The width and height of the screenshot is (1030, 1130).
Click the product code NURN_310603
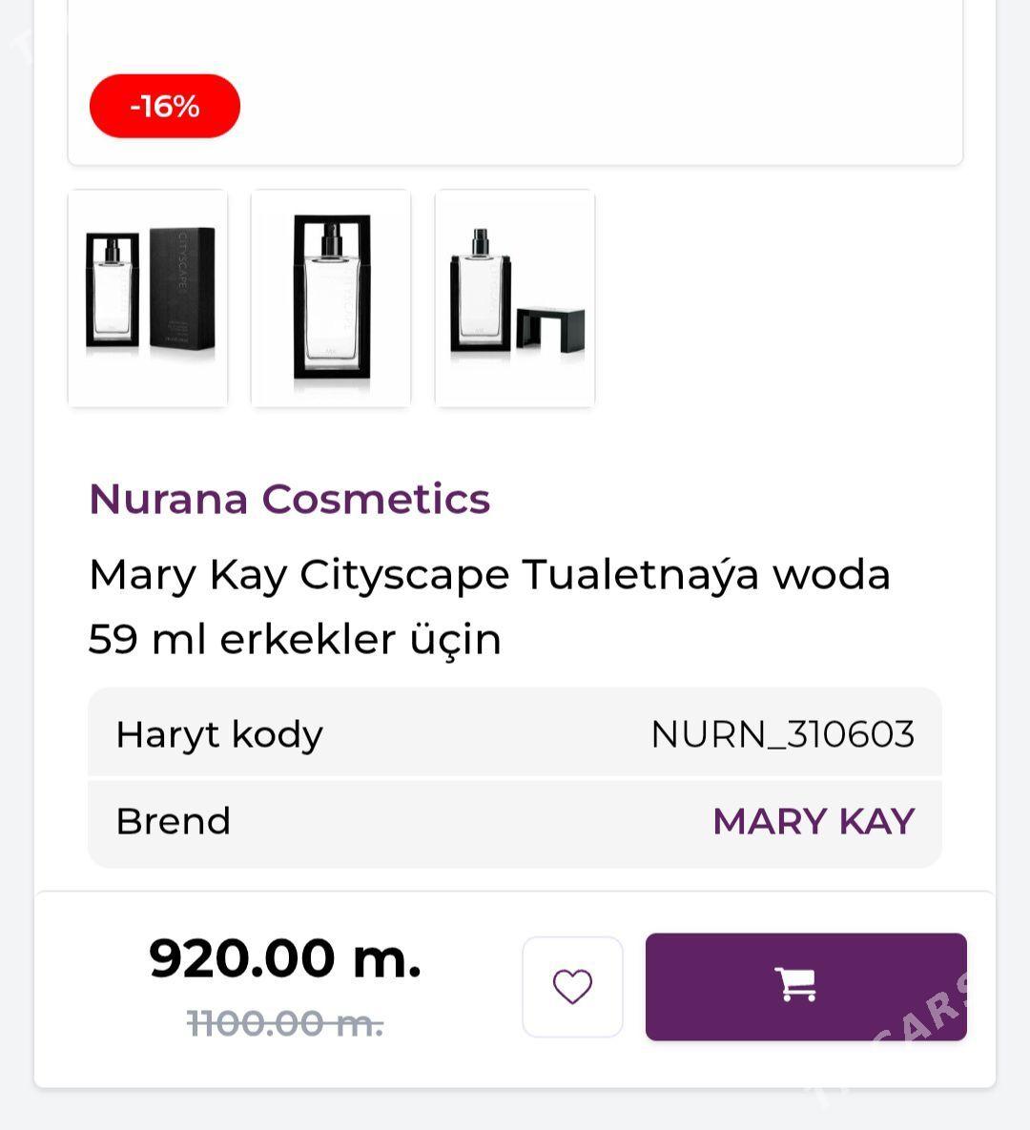point(782,734)
